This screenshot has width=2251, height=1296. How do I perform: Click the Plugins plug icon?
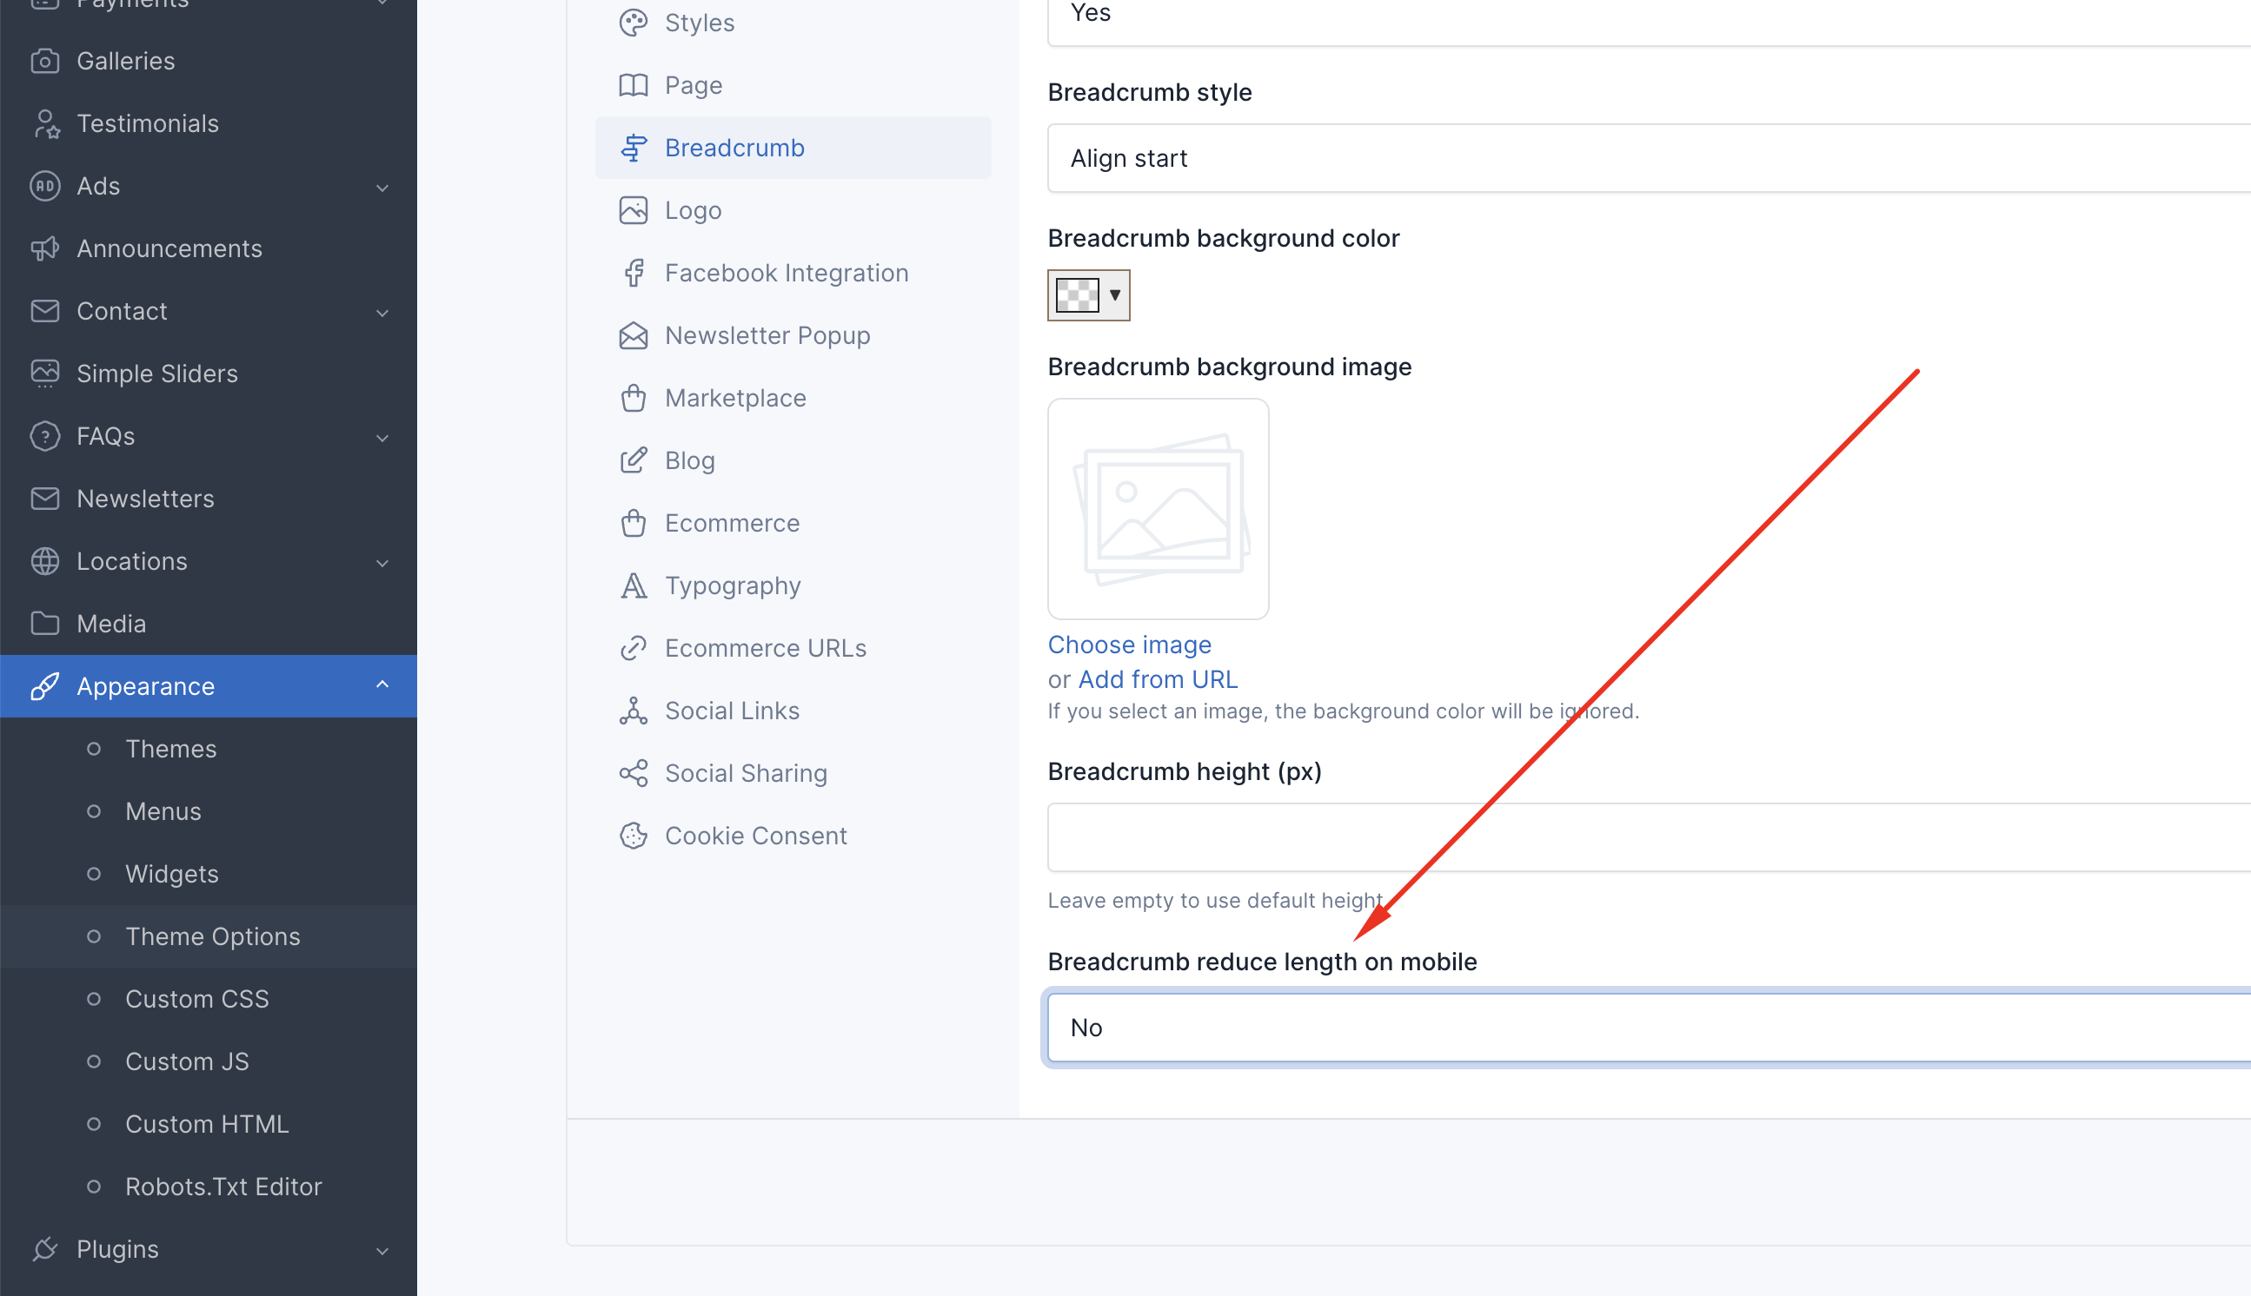point(44,1249)
